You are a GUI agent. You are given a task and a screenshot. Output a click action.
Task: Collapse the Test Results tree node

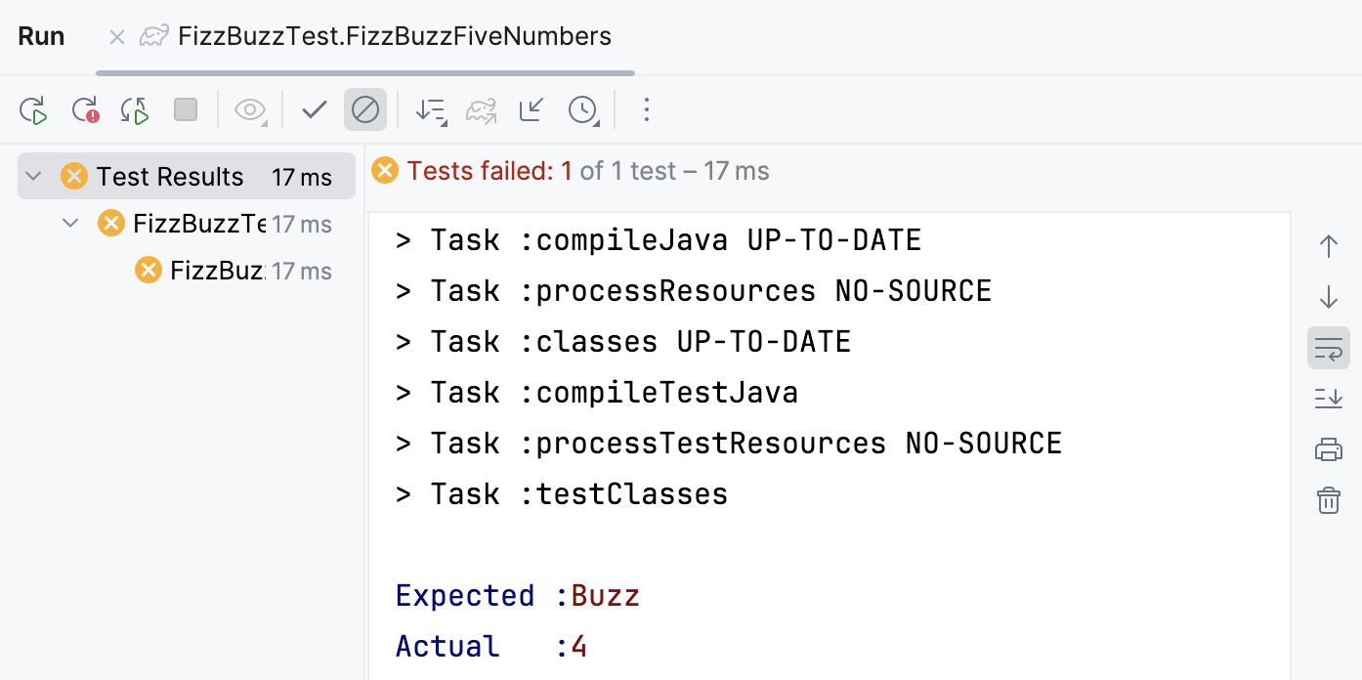click(x=34, y=176)
